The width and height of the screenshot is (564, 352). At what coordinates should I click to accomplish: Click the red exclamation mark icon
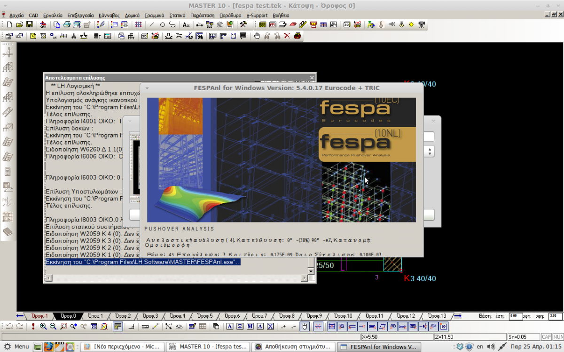pos(33,326)
